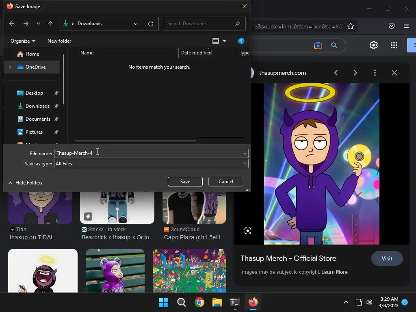Show the next image in preview panel
Image resolution: width=416 pixels, height=312 pixels.
tap(355, 73)
